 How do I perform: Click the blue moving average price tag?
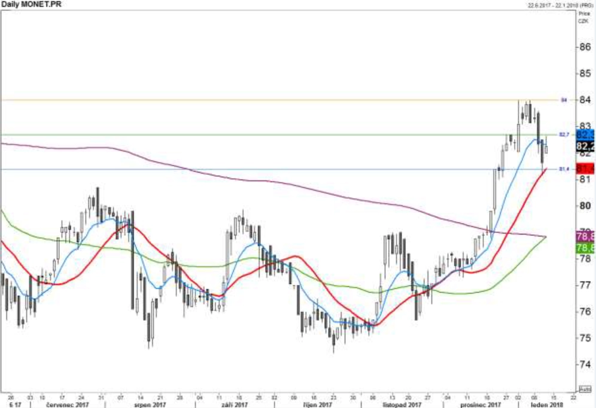click(586, 135)
